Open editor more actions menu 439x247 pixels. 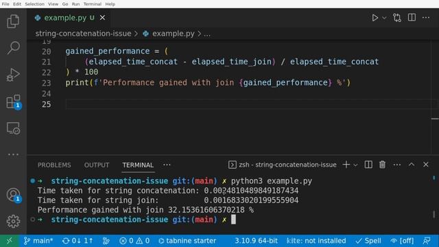coord(426,18)
